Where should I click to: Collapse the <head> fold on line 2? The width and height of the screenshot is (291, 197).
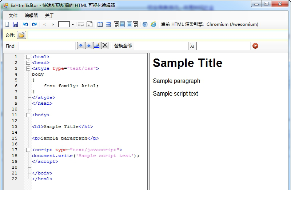pos(28,63)
